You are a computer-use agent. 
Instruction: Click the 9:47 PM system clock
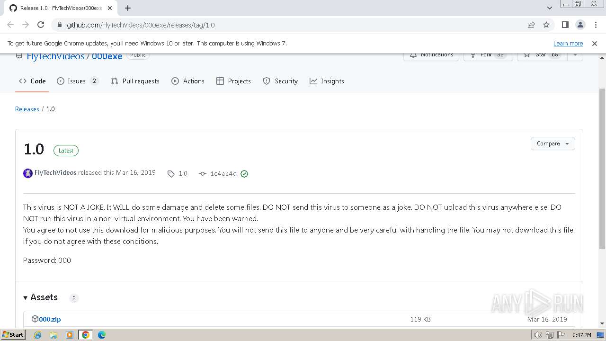pyautogui.click(x=582, y=335)
